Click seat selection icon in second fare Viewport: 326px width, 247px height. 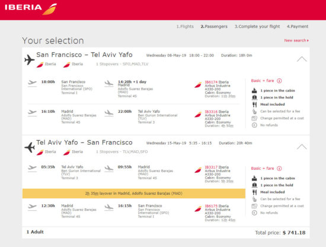(254, 199)
